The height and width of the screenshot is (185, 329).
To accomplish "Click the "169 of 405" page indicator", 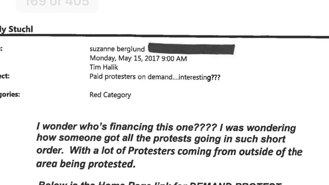I will click(57, 3).
